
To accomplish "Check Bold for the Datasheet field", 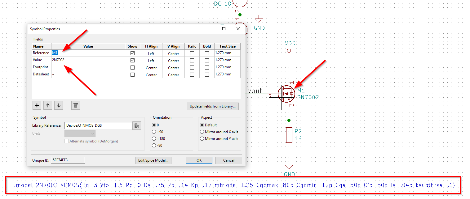I will [x=207, y=75].
